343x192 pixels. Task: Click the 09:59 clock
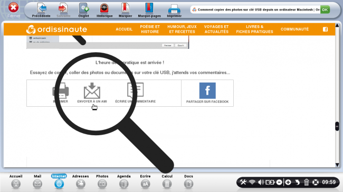tap(329, 182)
